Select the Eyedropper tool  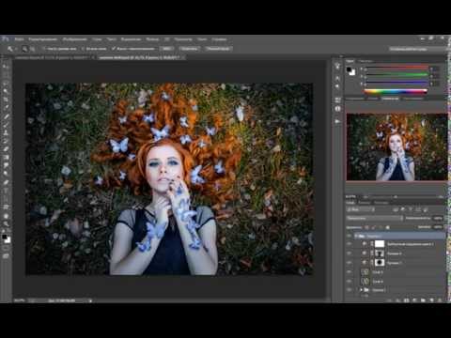coord(6,108)
